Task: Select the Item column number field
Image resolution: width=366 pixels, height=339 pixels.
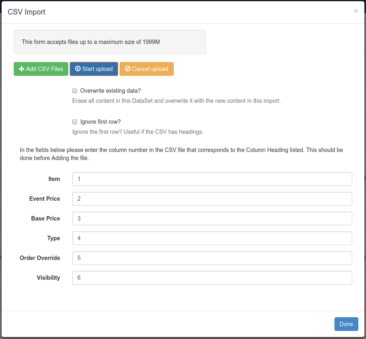Action: click(x=212, y=179)
